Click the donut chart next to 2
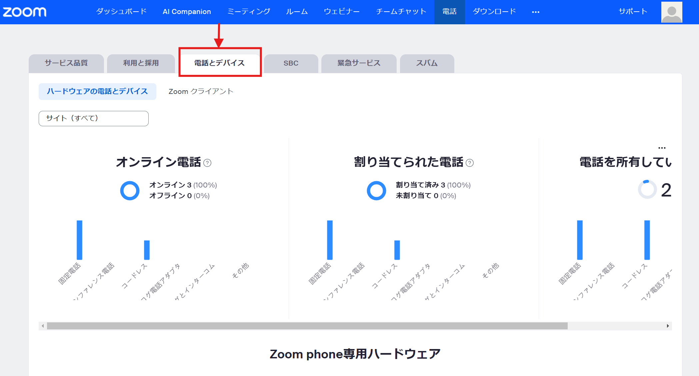The height and width of the screenshot is (376, 699). coord(647,189)
